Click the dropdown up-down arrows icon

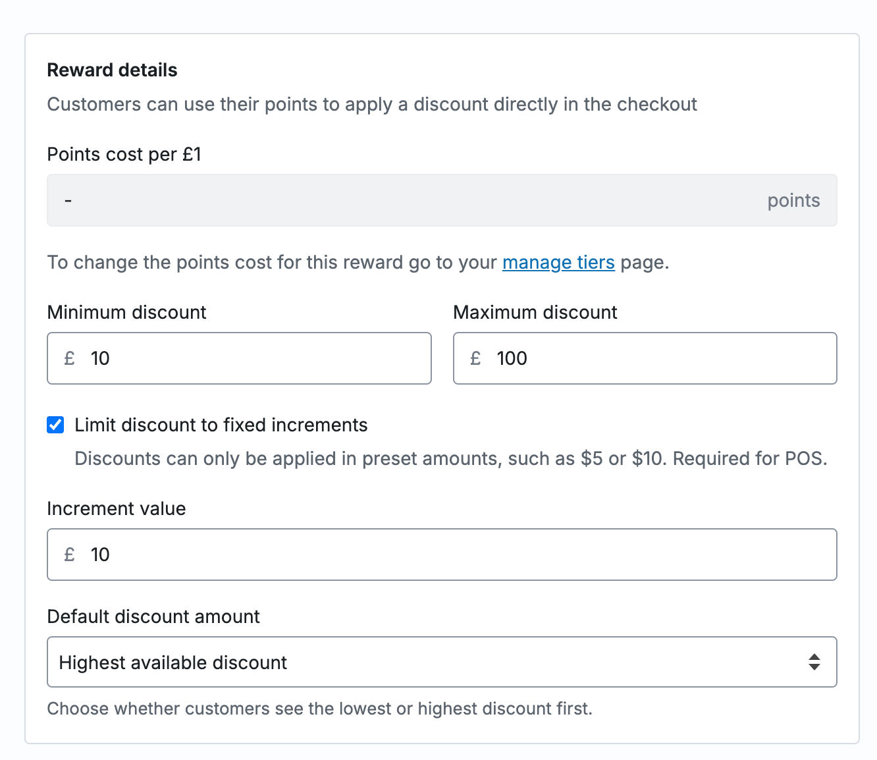[814, 662]
